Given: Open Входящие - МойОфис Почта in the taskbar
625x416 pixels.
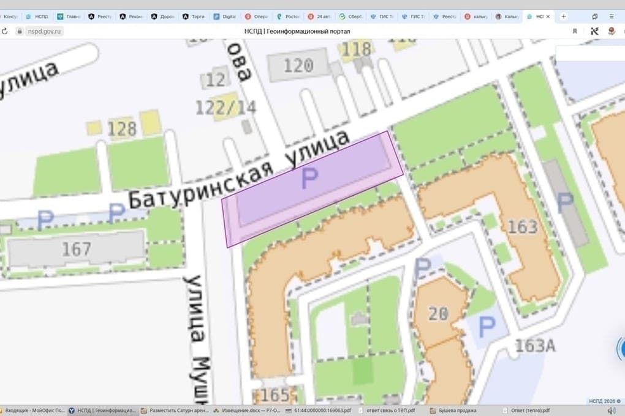Looking at the screenshot, I should click(32, 410).
